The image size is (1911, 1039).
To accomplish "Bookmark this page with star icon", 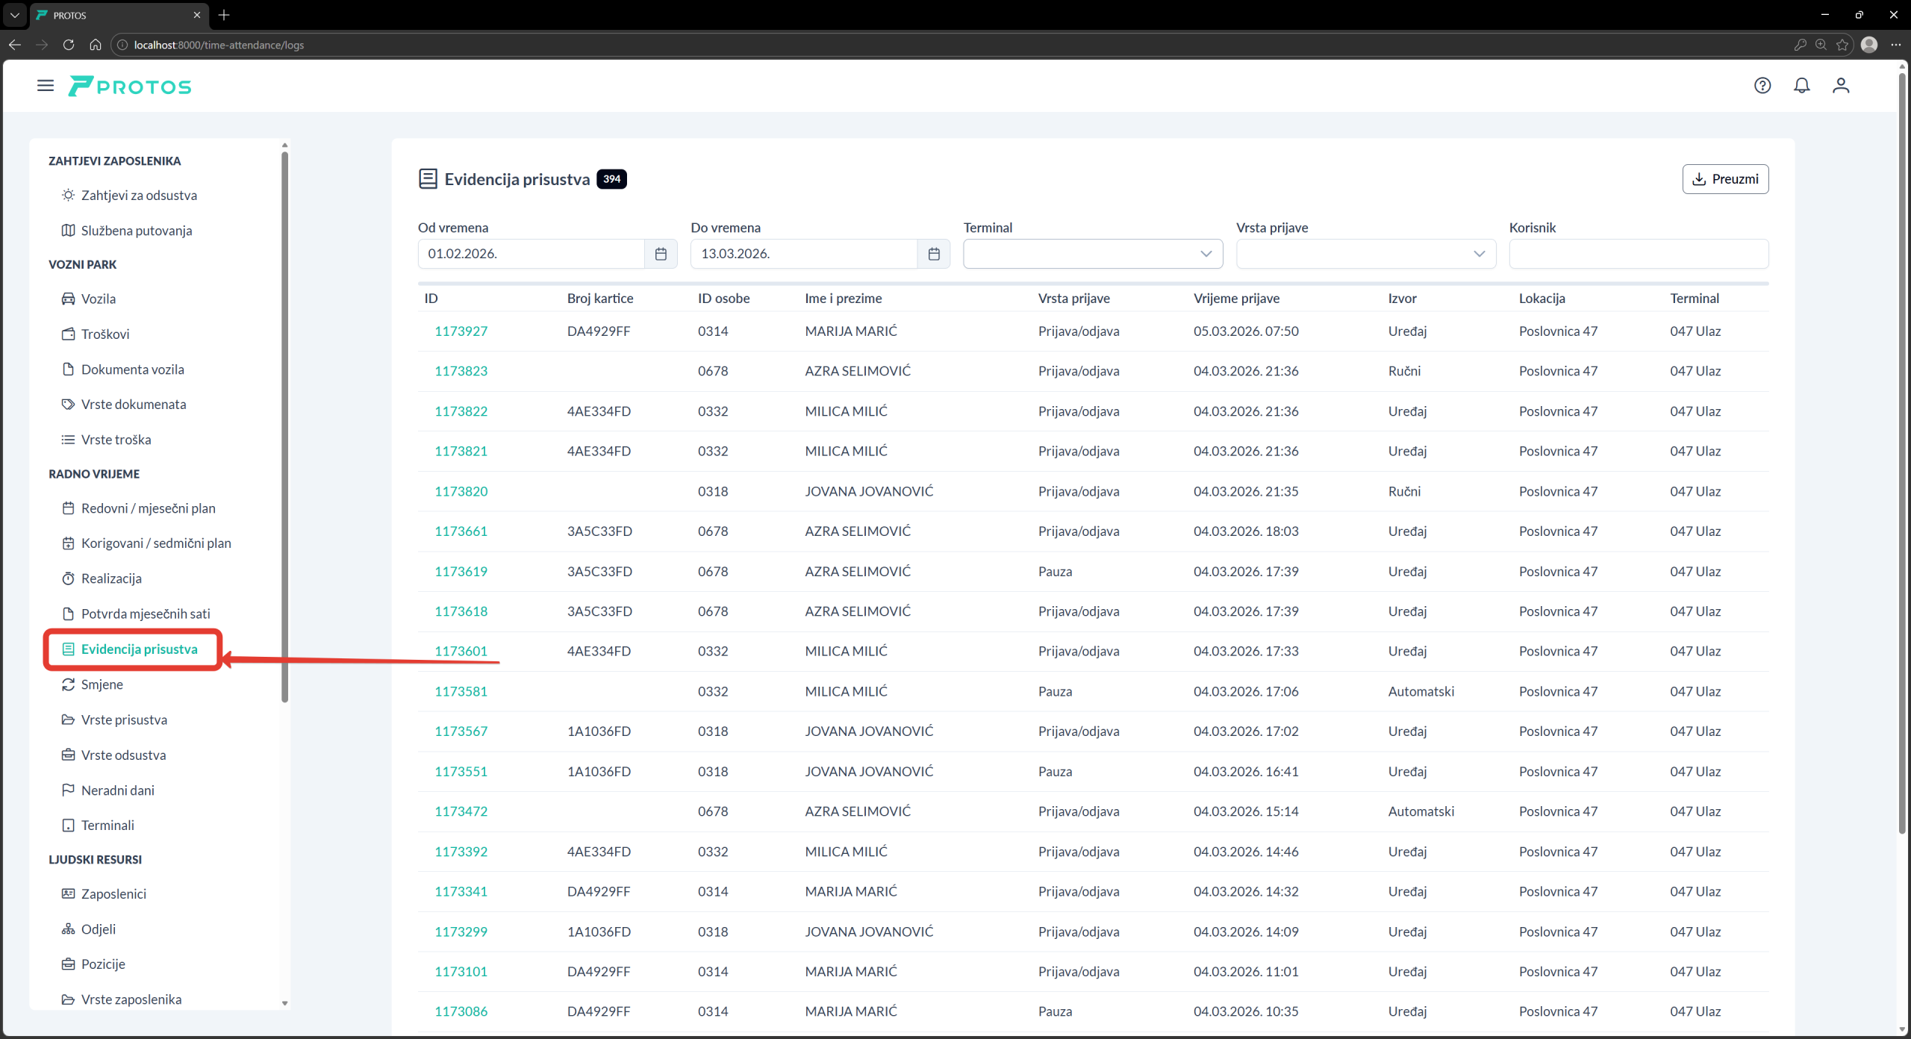I will 1842,45.
